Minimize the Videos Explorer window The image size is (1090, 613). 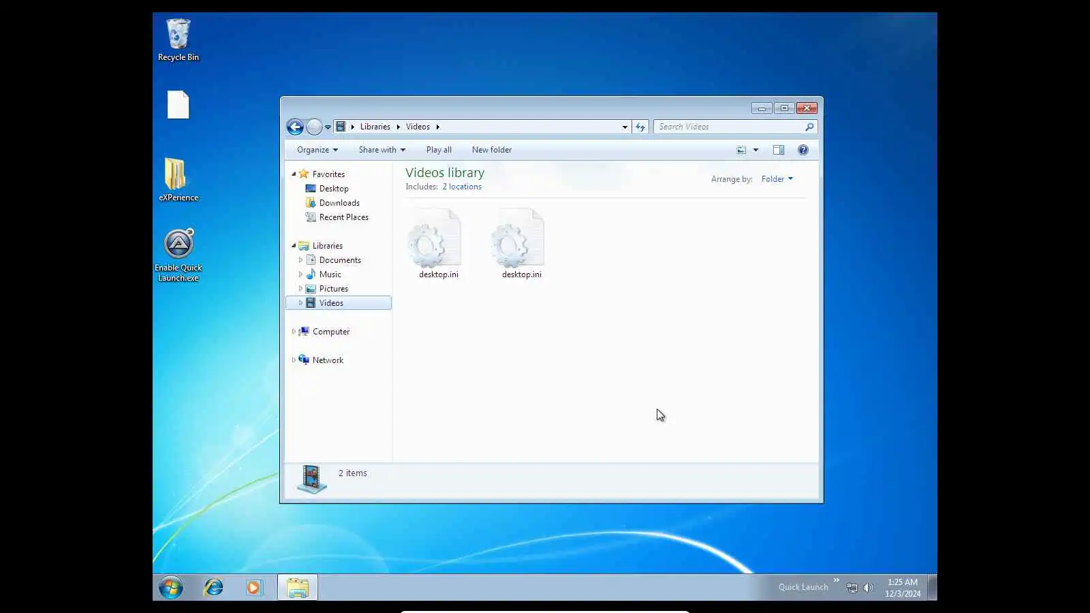(x=762, y=108)
